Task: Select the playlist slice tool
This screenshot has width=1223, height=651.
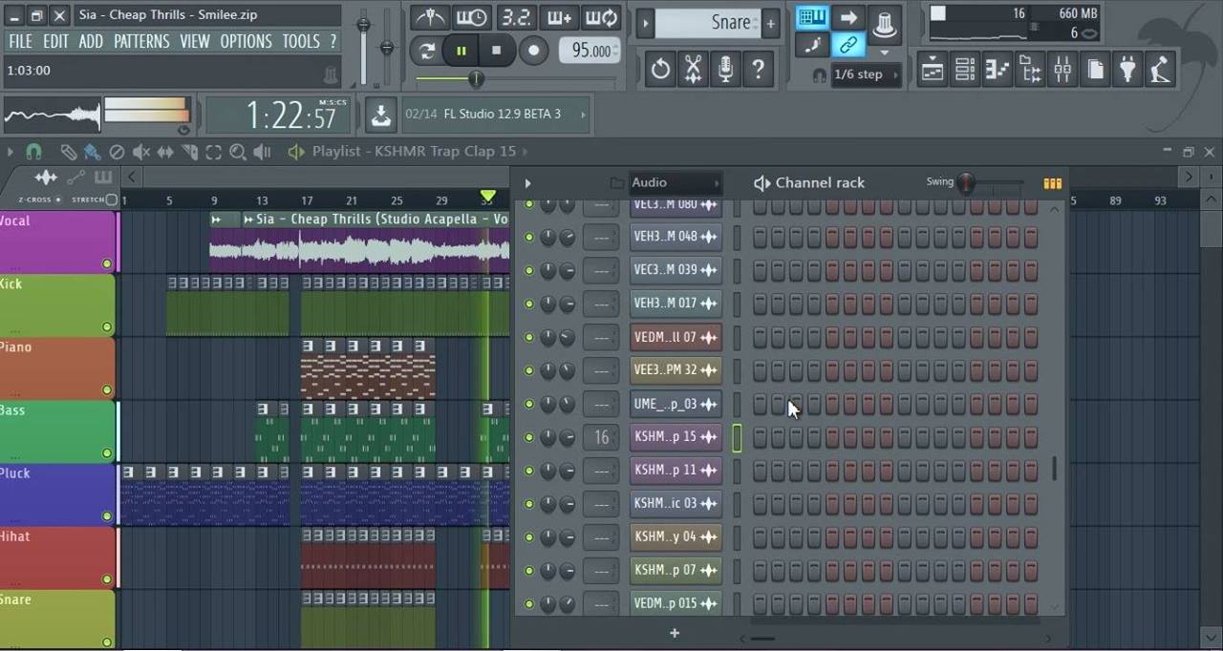Action: point(189,152)
